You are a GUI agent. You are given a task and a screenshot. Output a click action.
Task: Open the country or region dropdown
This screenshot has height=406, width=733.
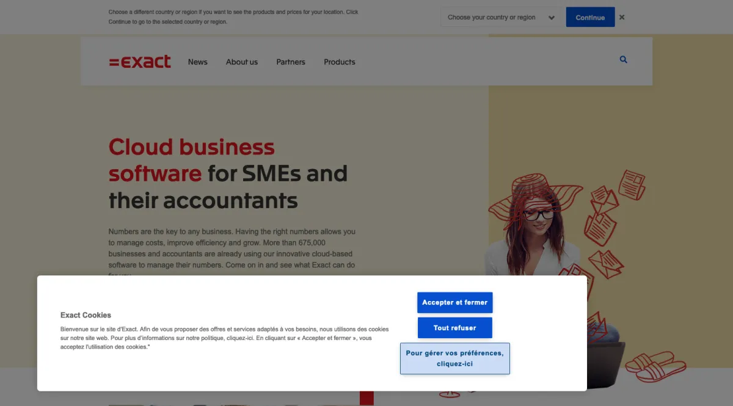click(x=501, y=17)
